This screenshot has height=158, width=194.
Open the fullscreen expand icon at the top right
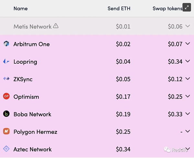(187, 7)
